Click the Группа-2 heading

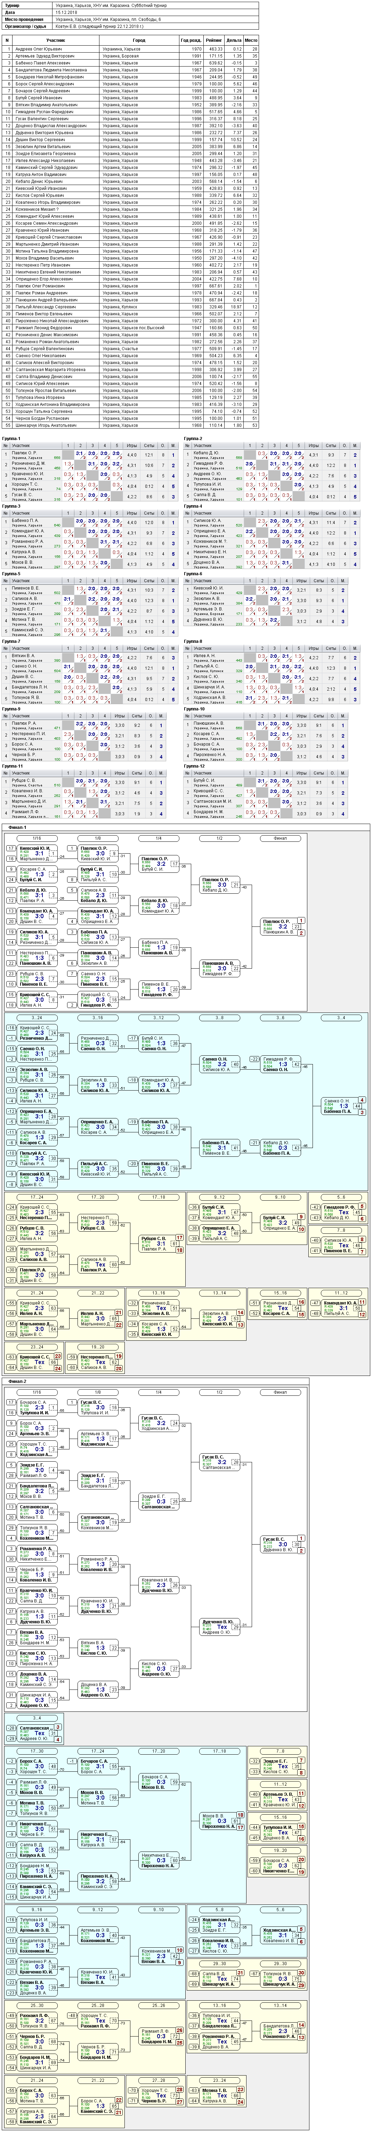(x=193, y=439)
